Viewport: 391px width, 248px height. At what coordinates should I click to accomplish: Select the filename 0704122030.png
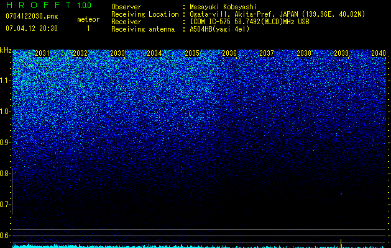pos(32,16)
